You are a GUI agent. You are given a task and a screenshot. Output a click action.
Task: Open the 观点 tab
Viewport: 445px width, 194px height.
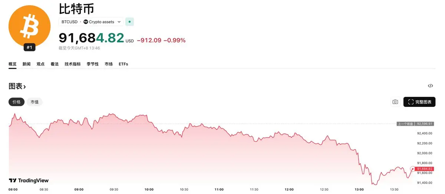click(40, 64)
